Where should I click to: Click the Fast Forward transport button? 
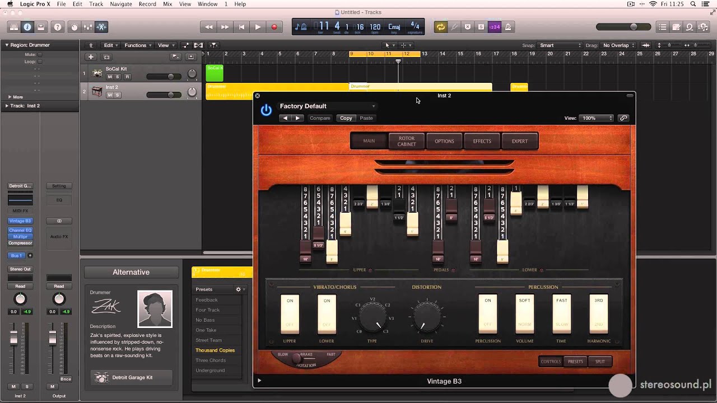[225, 27]
